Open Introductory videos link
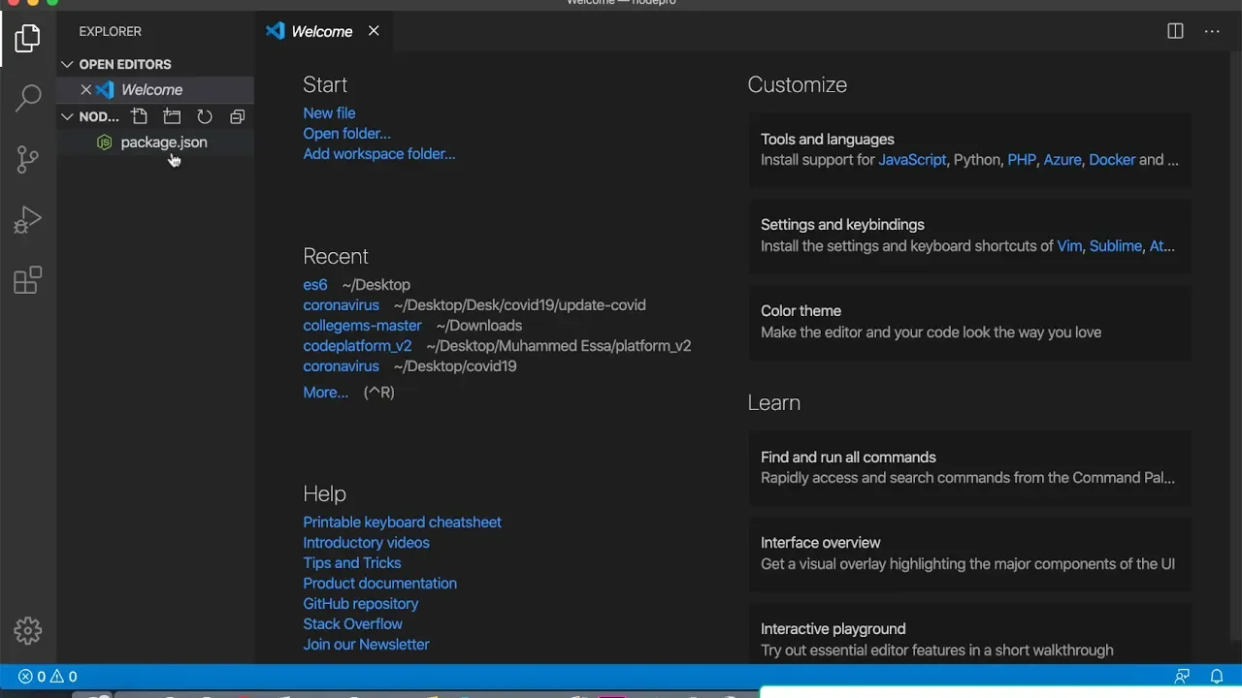 (x=366, y=543)
